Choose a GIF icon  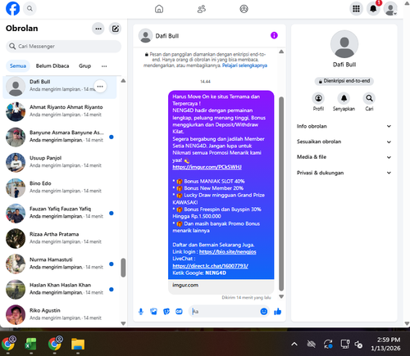[x=179, y=311]
